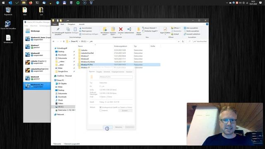Toggle the Versteckt checkbox in properties dialog
Screen dimensions: 265x149
100,111
